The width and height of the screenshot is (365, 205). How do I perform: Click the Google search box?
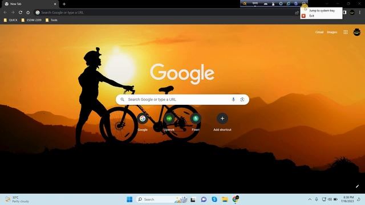(182, 100)
